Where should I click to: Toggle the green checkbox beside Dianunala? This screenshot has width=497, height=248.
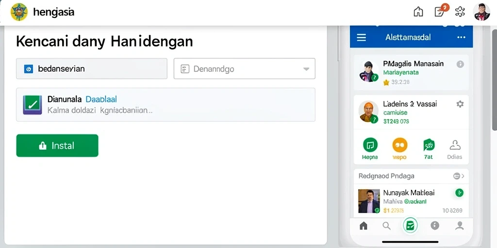pos(33,105)
